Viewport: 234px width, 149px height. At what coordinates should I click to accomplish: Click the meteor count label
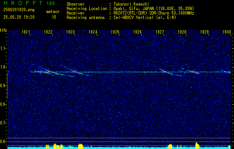click(53, 12)
